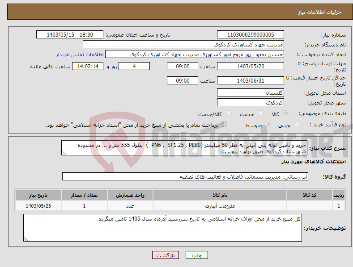The height and width of the screenshot is (267, 353).
Task: Click the buyer organization name field
Action: (183, 44)
